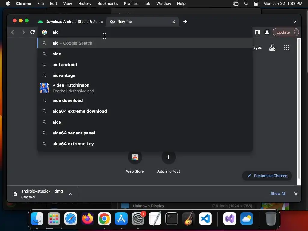
Task: Select the 'aide' suggestion
Action: pyautogui.click(x=145, y=54)
